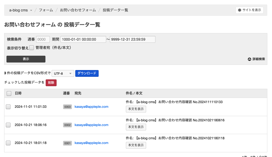Image resolution: width=272 pixels, height=157 pixels.
Task: Focus the period start date field 1000-01-01
Action: click(83, 39)
